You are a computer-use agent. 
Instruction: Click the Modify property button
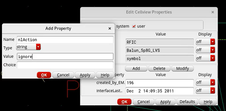(183, 68)
